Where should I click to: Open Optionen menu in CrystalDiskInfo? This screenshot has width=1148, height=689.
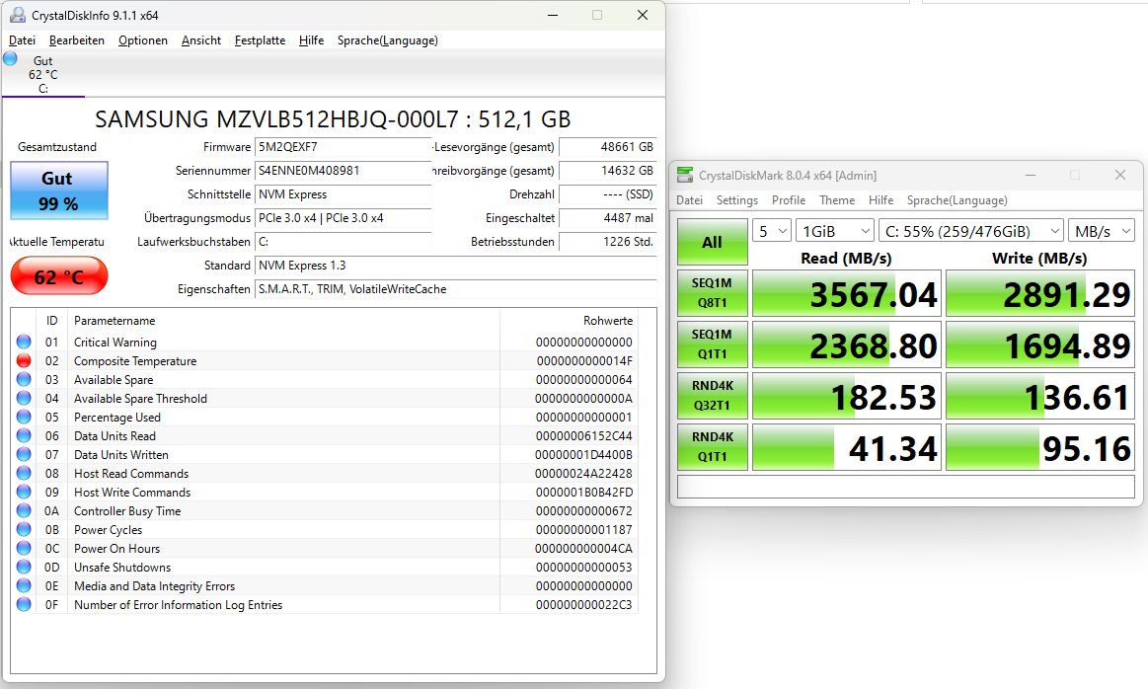(x=143, y=40)
